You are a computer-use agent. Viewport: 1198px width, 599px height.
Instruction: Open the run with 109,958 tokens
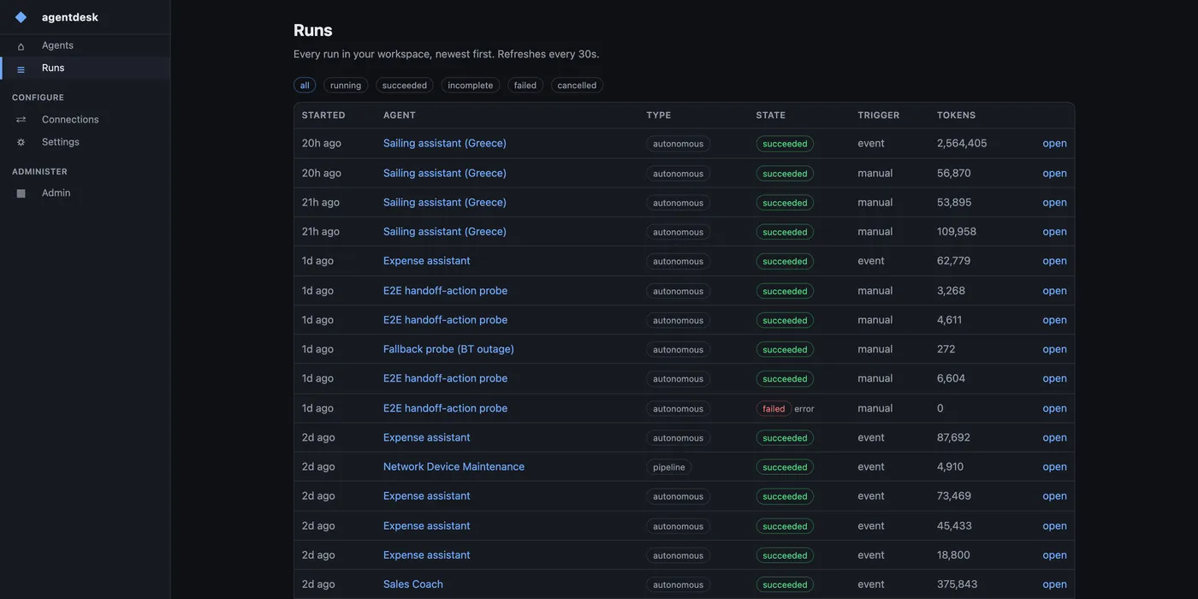[x=1054, y=231]
